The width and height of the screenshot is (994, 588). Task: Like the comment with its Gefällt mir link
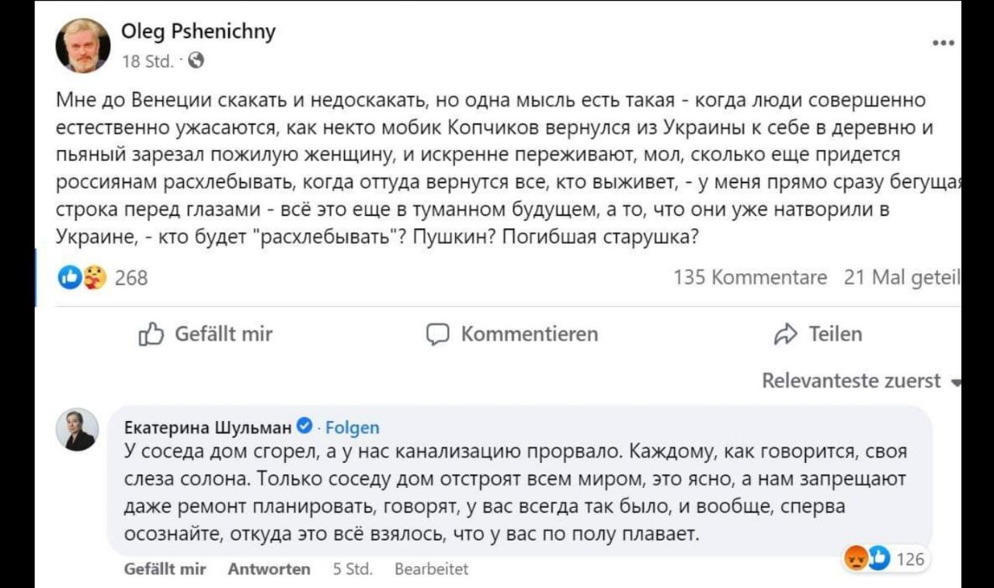pos(165,569)
